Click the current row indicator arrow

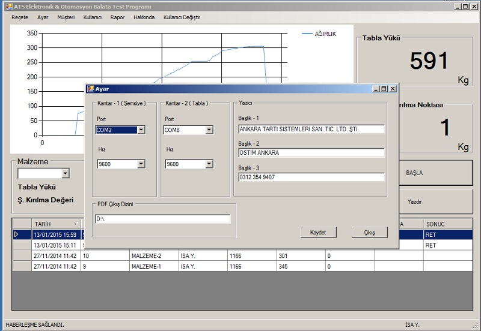16,234
